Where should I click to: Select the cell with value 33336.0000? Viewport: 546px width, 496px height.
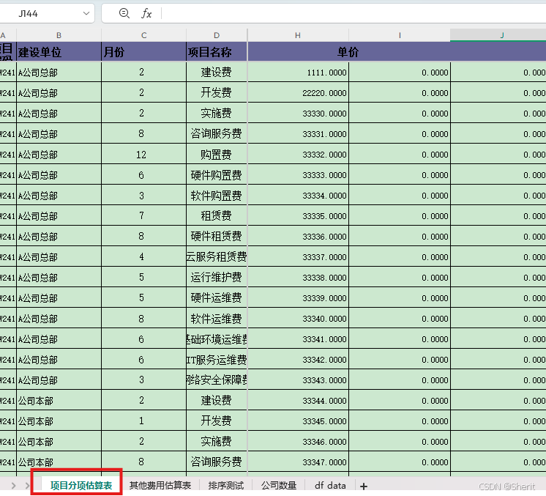298,237
